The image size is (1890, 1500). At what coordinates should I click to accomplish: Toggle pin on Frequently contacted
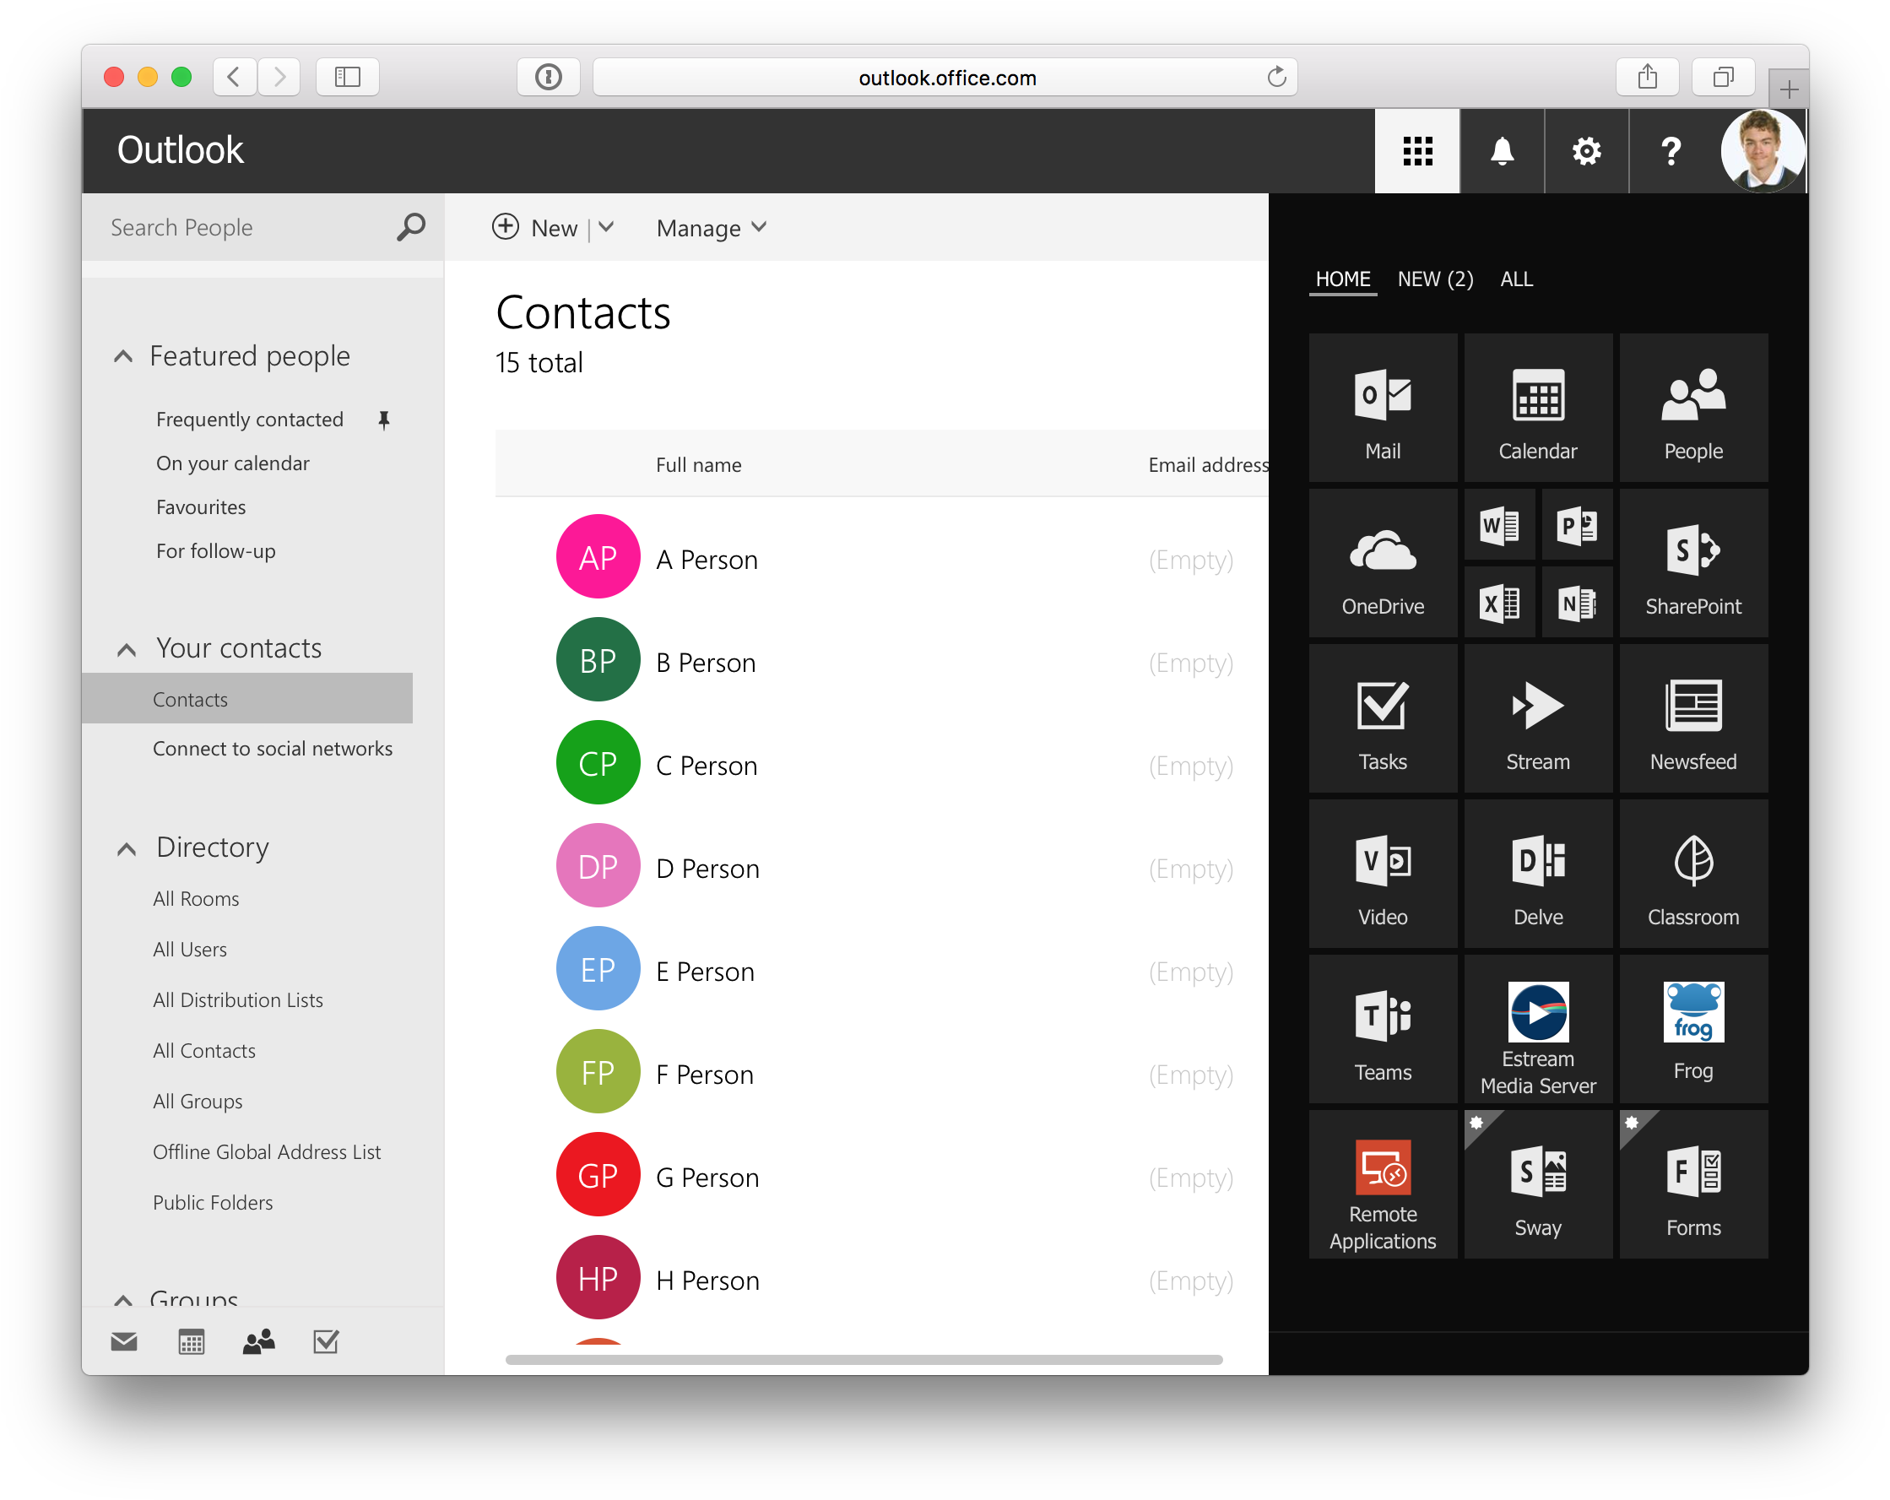point(383,419)
